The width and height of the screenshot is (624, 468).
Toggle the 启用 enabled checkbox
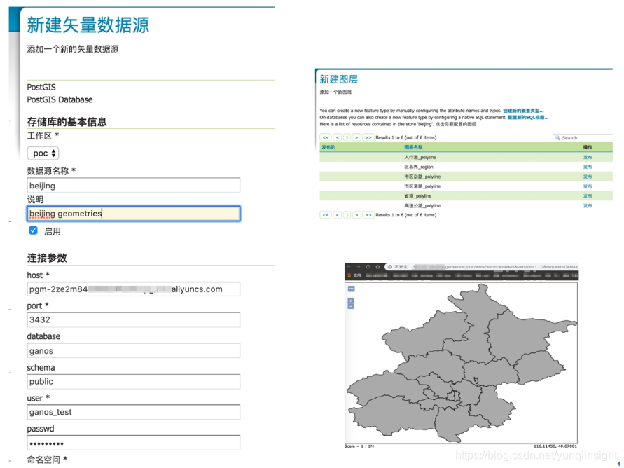(x=34, y=230)
